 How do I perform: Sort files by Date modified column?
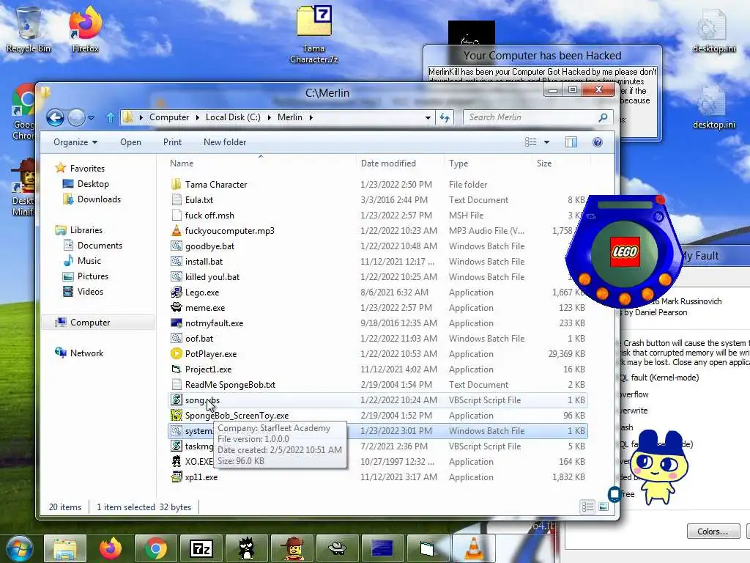click(x=388, y=163)
